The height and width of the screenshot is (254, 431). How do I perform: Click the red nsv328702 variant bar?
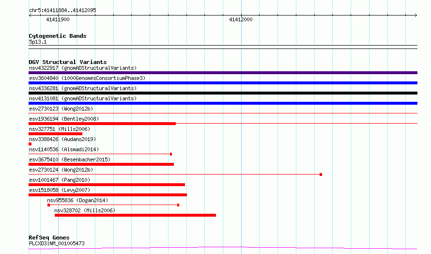click(135, 215)
